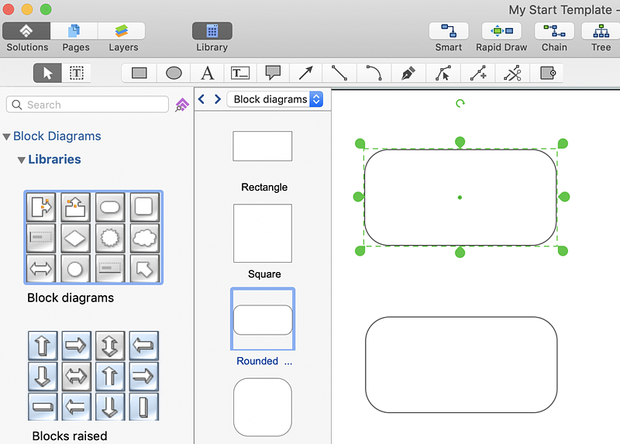Go to previous library with back arrow
The image size is (620, 444).
pyautogui.click(x=201, y=99)
